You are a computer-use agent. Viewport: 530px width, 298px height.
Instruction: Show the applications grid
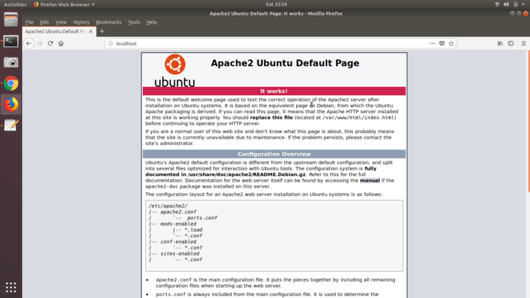pos(11,287)
